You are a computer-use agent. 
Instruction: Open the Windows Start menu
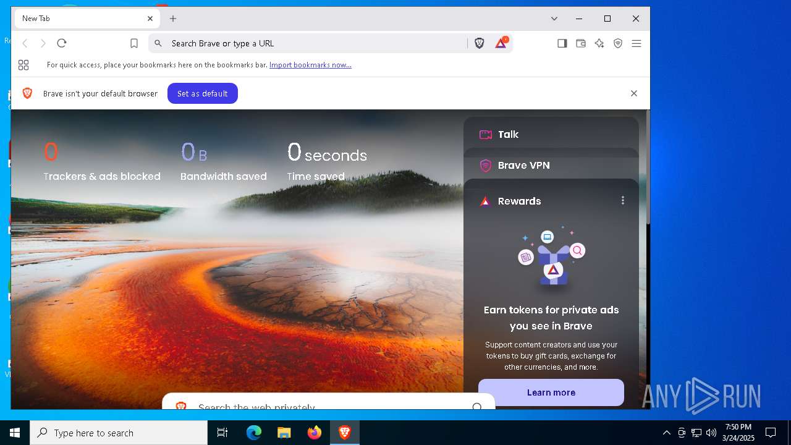point(15,433)
